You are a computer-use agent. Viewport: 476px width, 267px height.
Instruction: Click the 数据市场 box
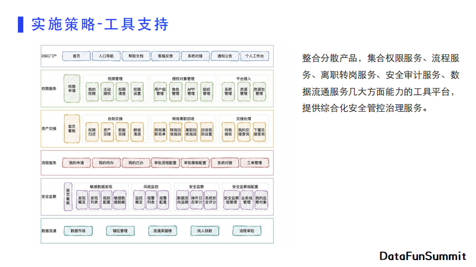pyautogui.click(x=78, y=231)
